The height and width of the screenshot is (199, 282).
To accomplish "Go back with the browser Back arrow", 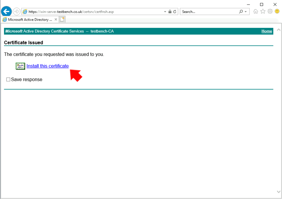I will (6, 11).
